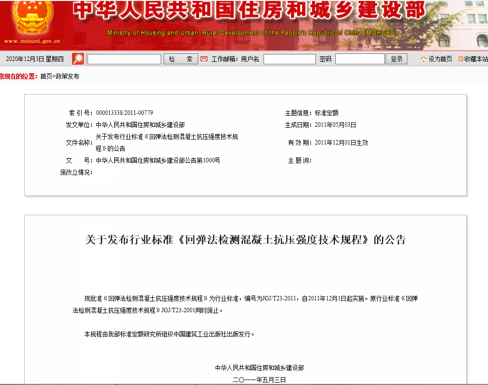
Task: Click the www.mohurd.gov.cn site address
Action: [32, 41]
